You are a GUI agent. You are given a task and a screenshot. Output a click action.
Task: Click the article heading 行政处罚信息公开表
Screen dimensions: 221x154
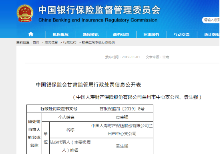point(88,85)
